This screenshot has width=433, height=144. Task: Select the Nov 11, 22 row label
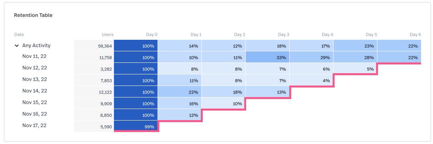pyautogui.click(x=34, y=56)
